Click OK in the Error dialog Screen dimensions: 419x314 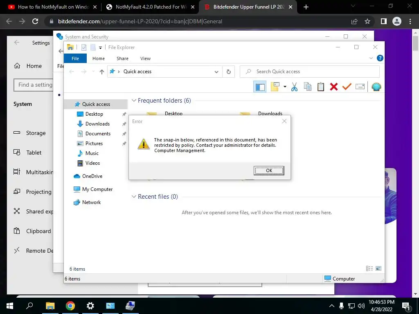pos(269,170)
